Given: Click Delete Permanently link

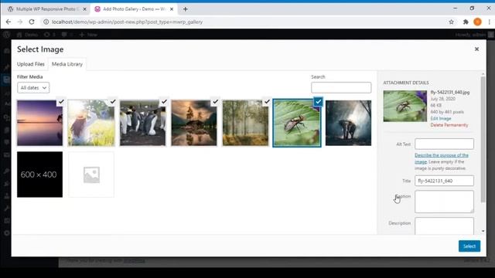Looking at the screenshot, I should pyautogui.click(x=449, y=125).
